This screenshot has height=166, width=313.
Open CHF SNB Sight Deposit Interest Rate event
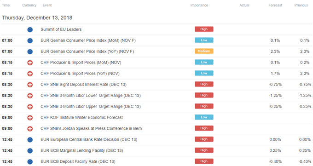point(83,85)
